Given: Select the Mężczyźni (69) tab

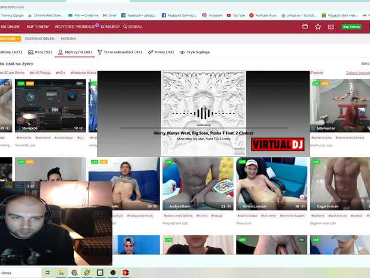Looking at the screenshot, I should point(75,52).
